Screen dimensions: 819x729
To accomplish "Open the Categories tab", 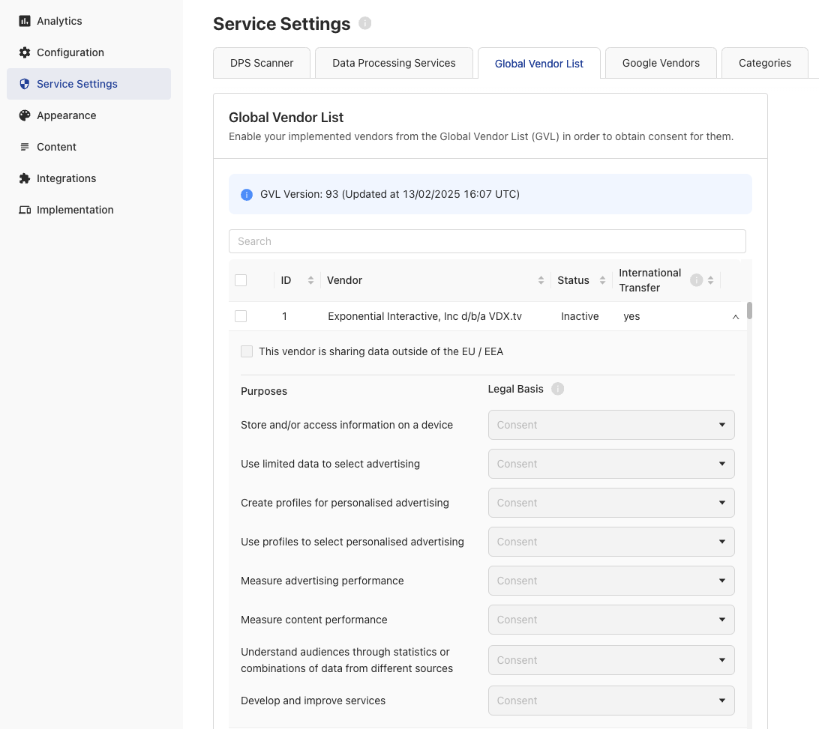I will (x=765, y=63).
